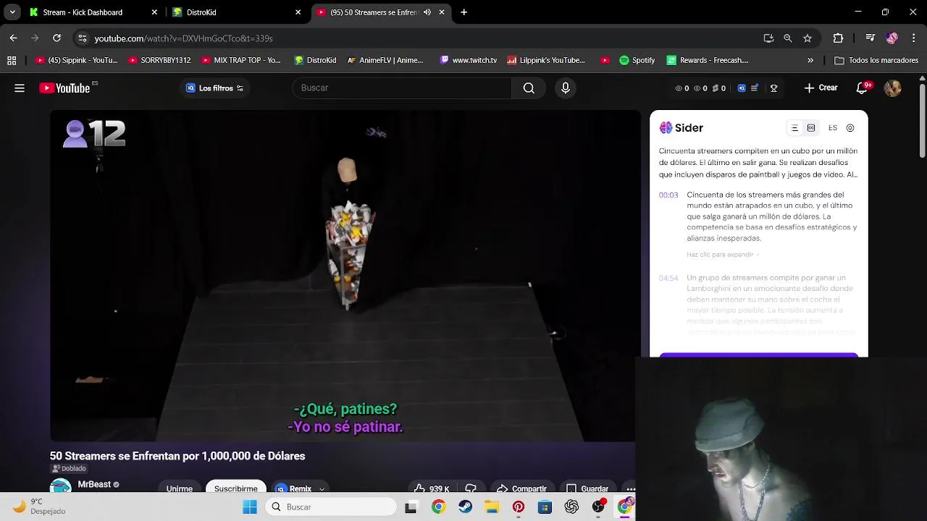Go back in browser history
The width and height of the screenshot is (927, 521).
13,38
